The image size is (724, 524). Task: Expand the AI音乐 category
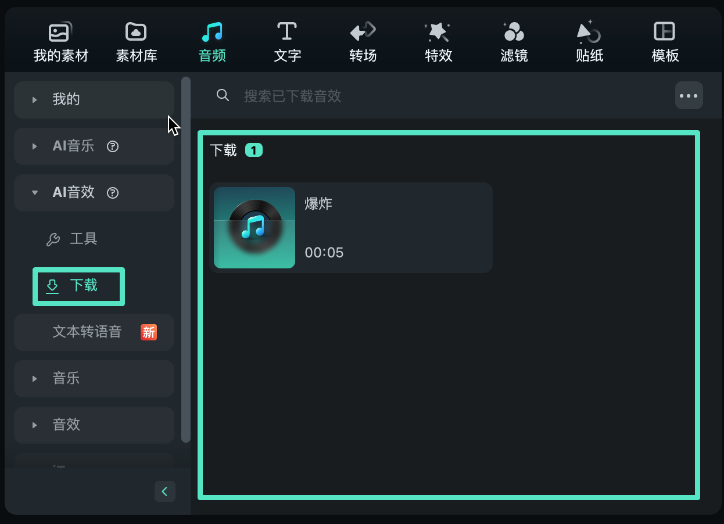pyautogui.click(x=35, y=146)
